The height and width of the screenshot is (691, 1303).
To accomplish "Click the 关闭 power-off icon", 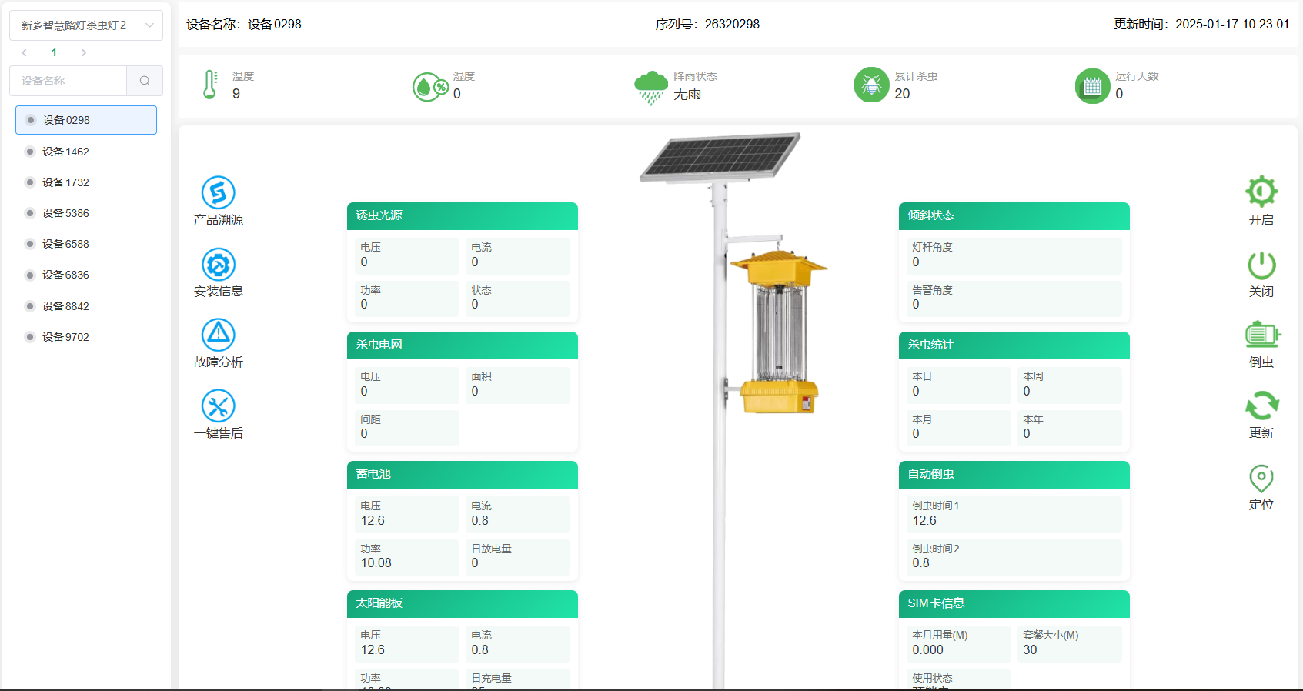I will tap(1261, 265).
